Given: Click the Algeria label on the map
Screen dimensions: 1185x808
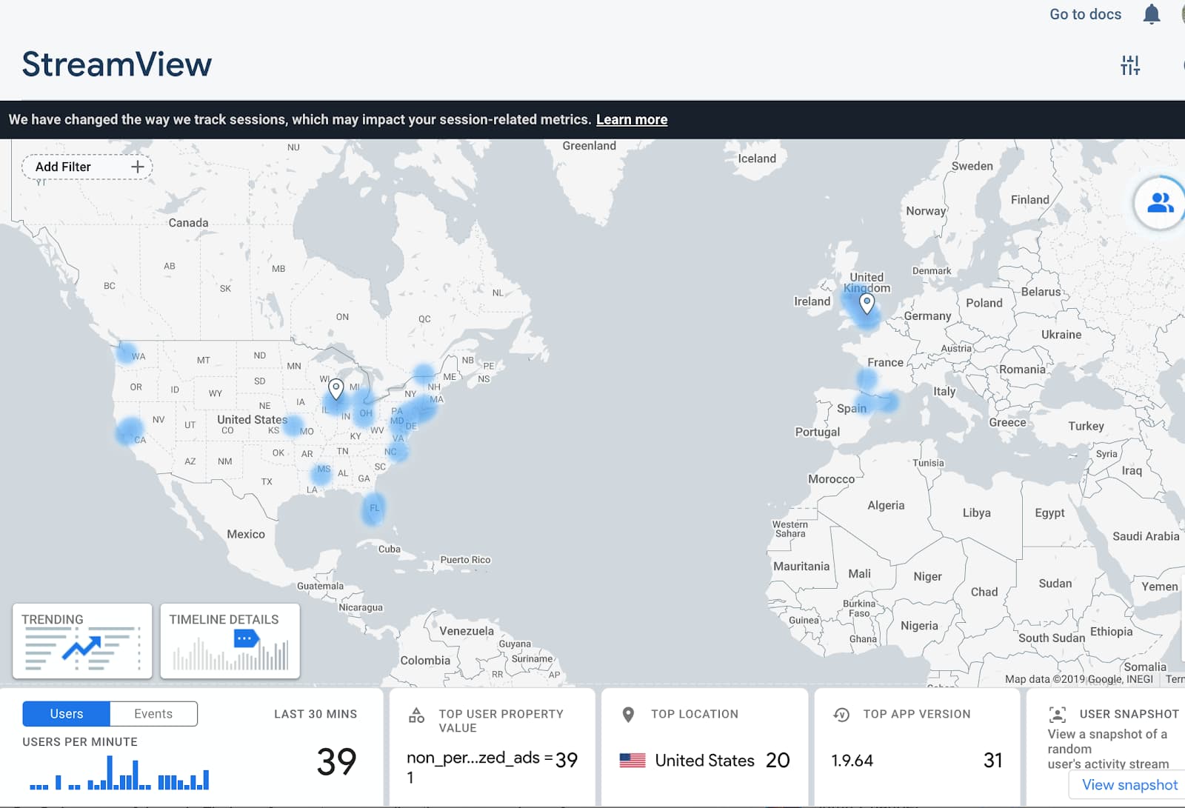Looking at the screenshot, I should [886, 505].
